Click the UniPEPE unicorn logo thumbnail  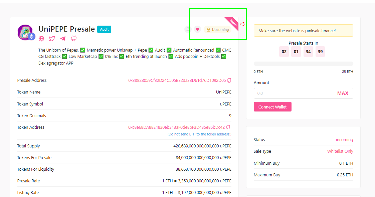[26, 32]
